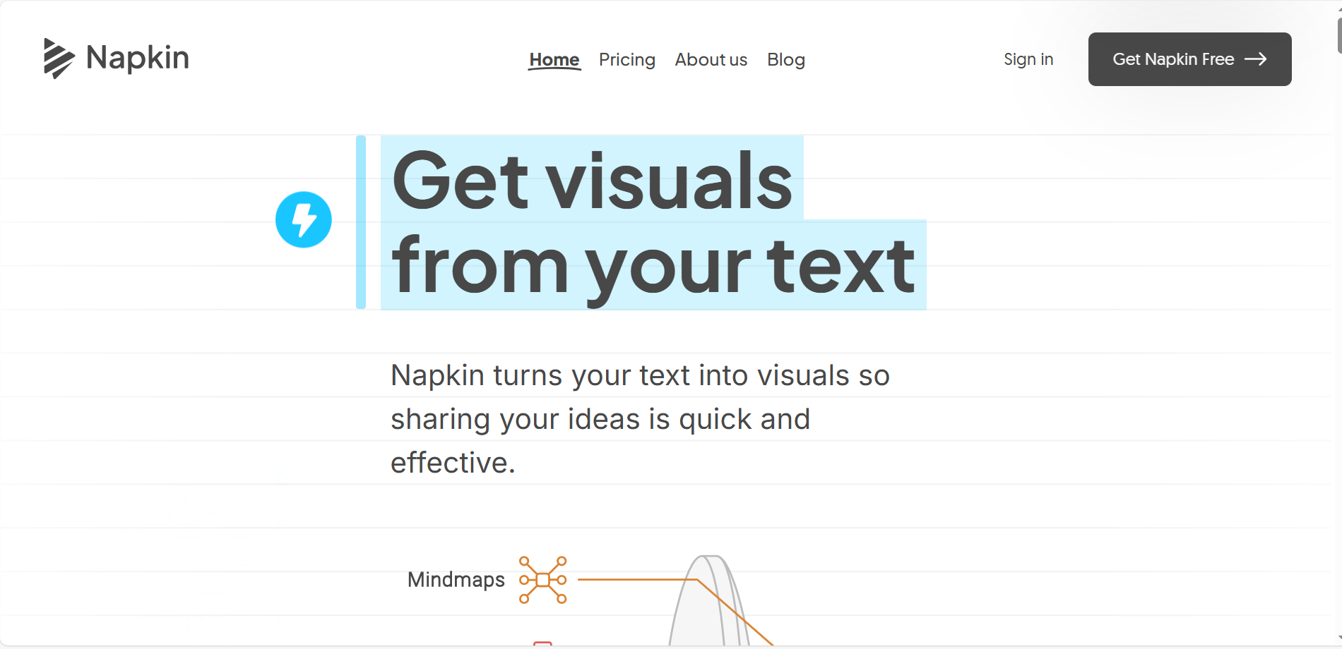Click the vertical scrollbar thumb
1342x649 pixels.
tap(1338, 35)
